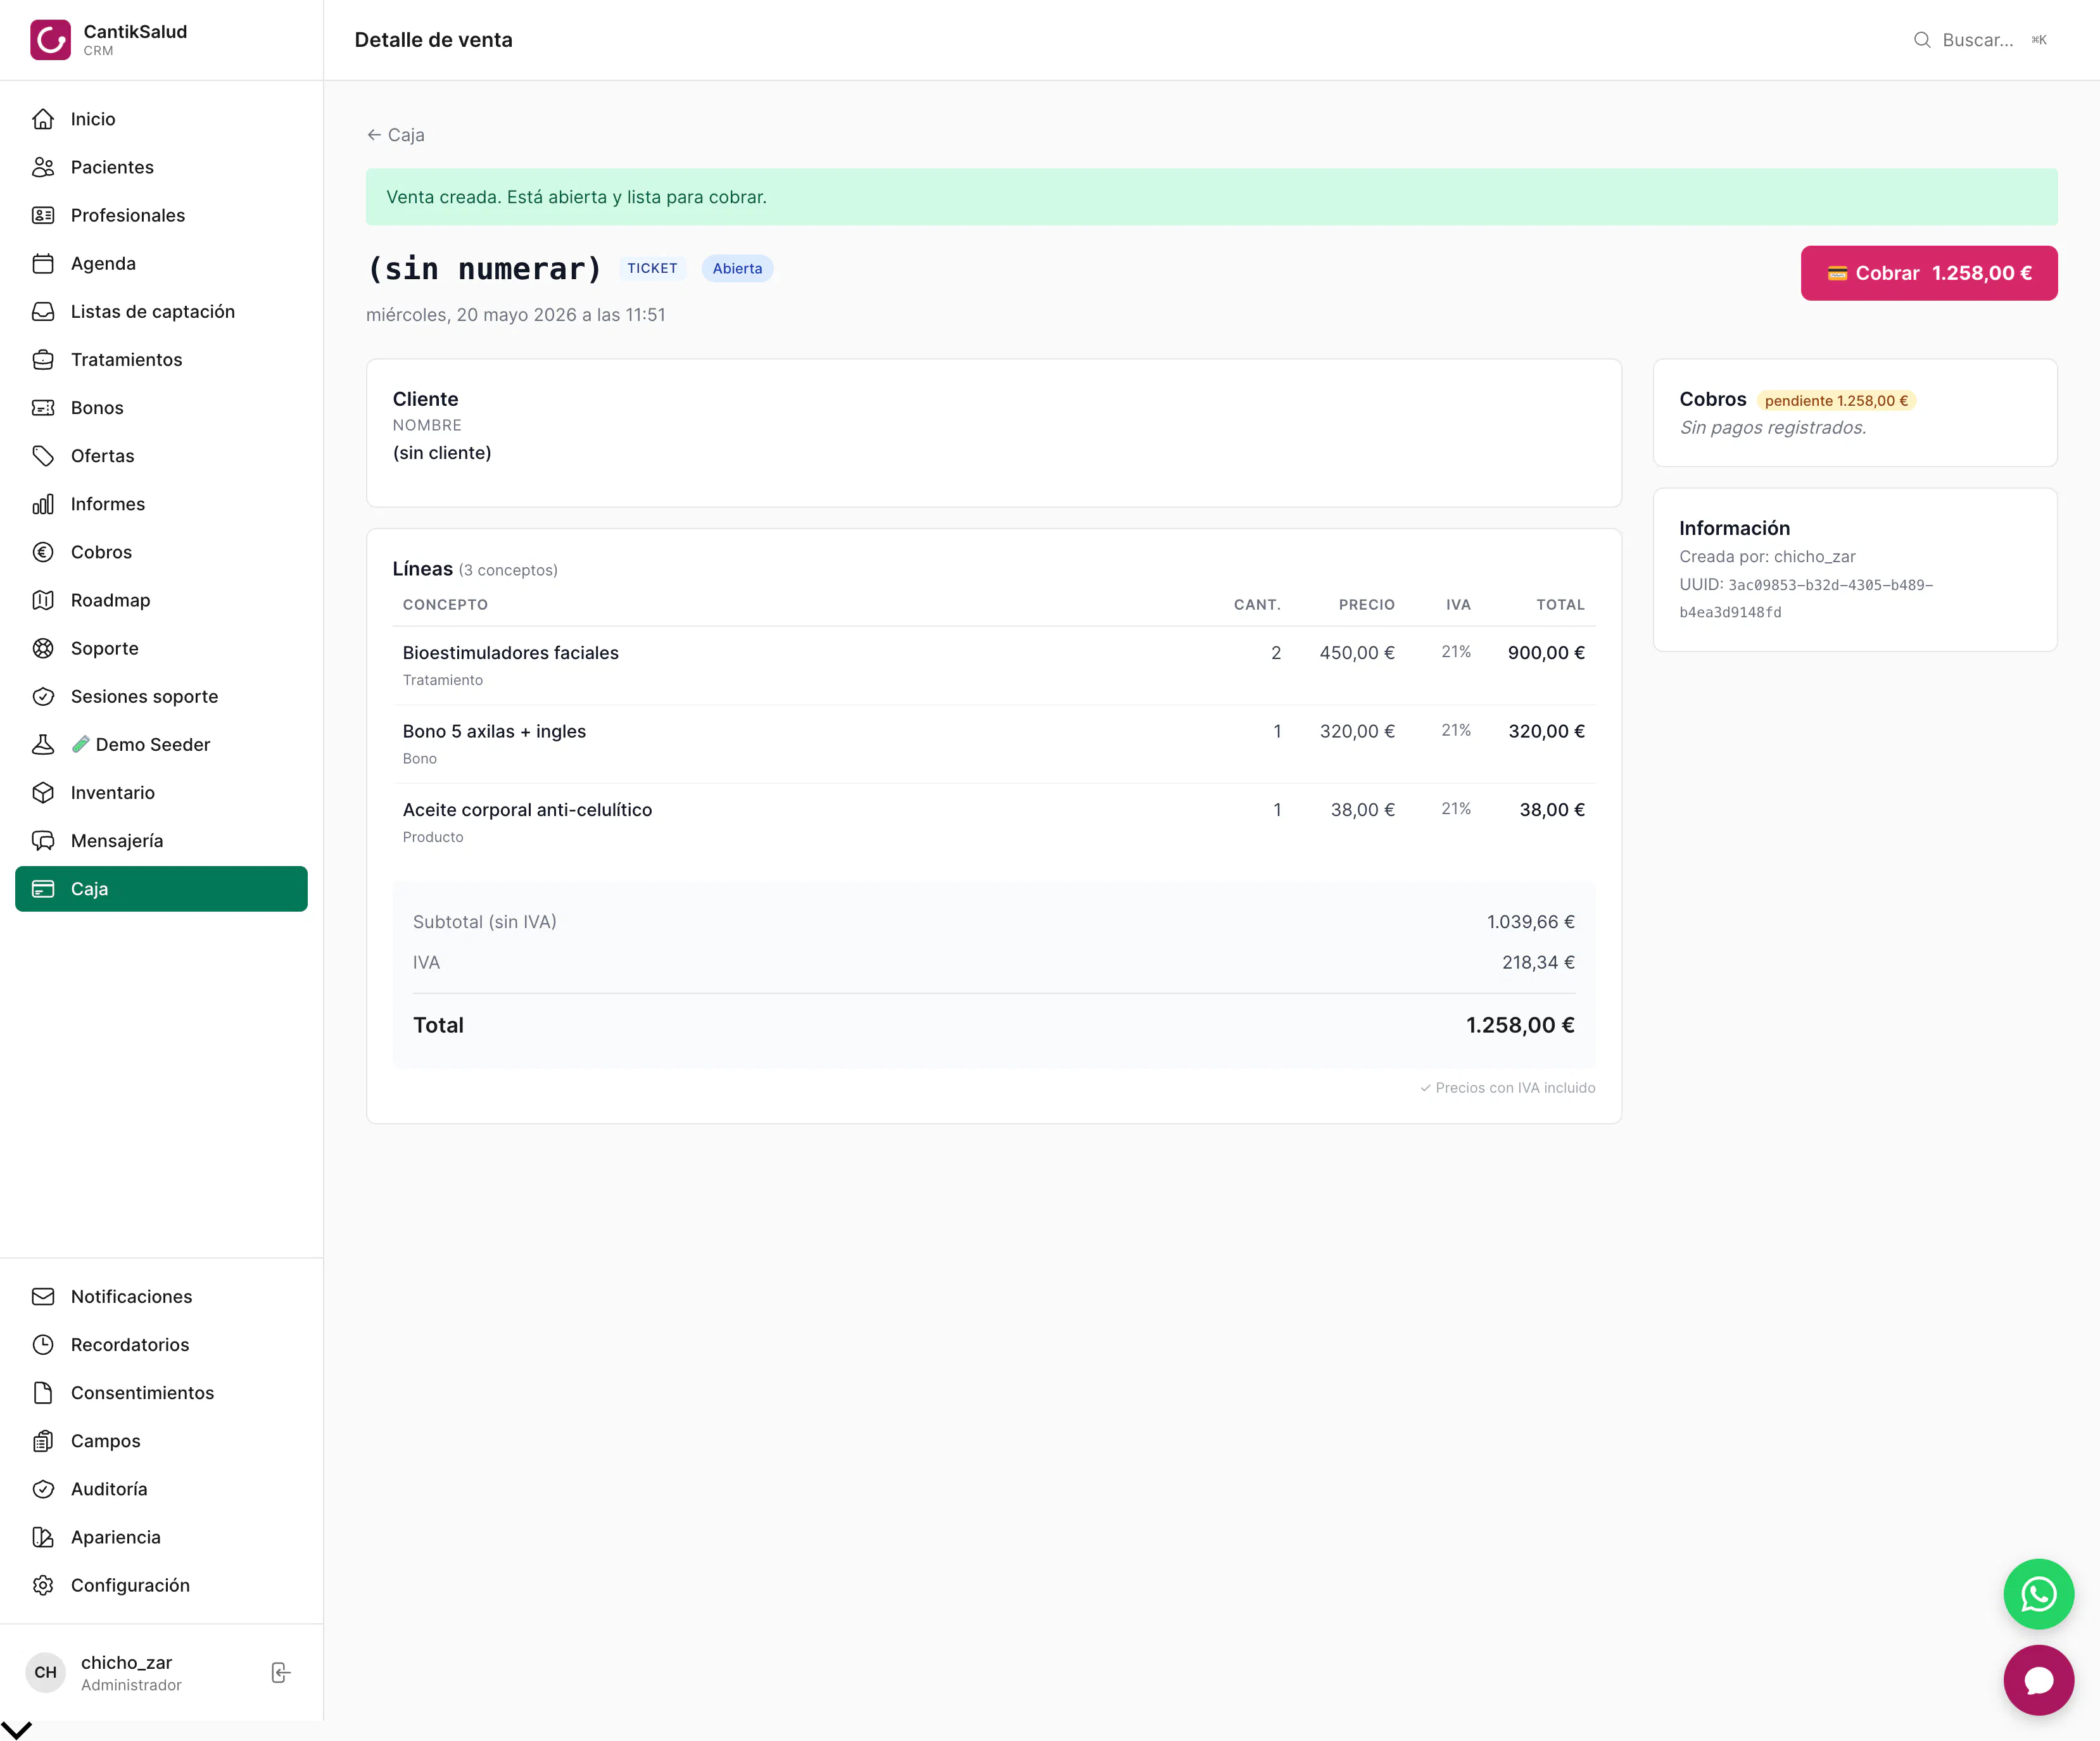
Task: Click the 900,00 € line total
Action: 1546,653
